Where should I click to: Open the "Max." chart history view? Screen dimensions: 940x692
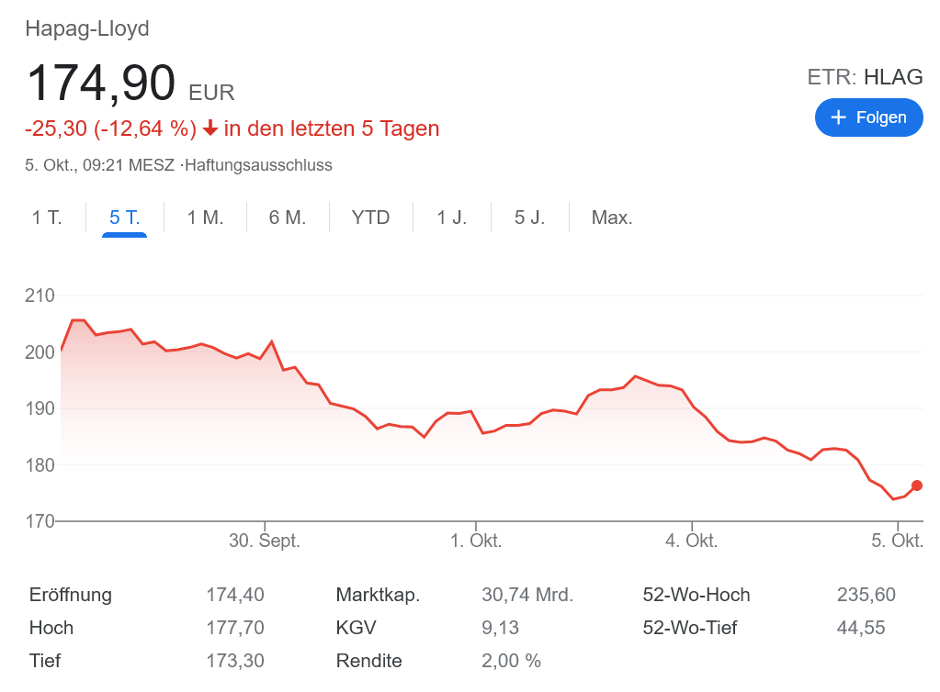point(612,218)
